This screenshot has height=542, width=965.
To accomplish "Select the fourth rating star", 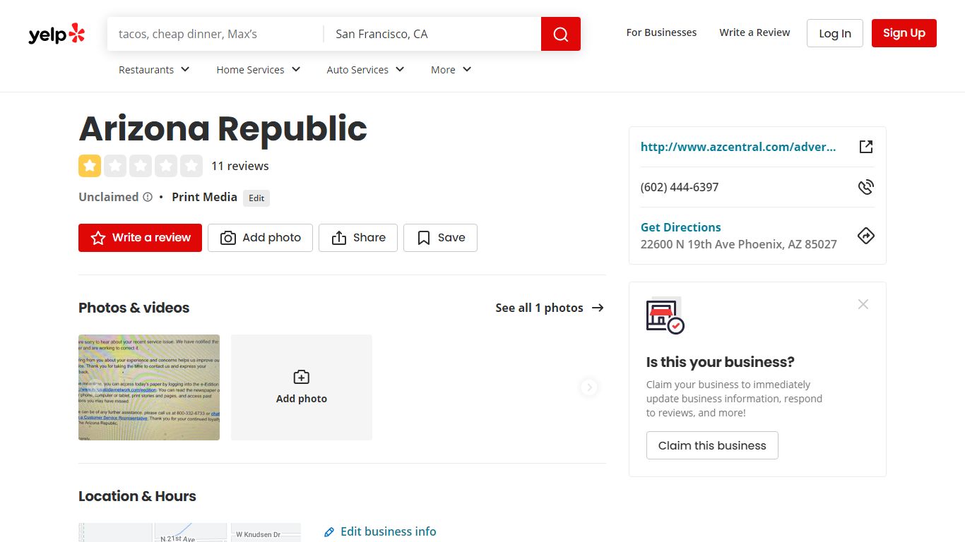I will click(x=166, y=166).
